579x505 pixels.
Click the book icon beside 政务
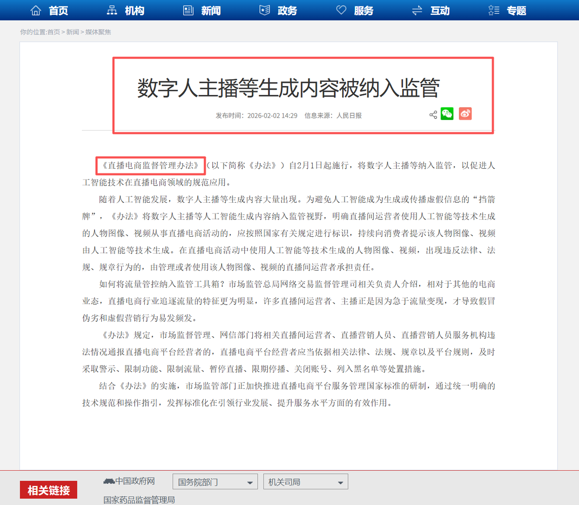coord(265,10)
